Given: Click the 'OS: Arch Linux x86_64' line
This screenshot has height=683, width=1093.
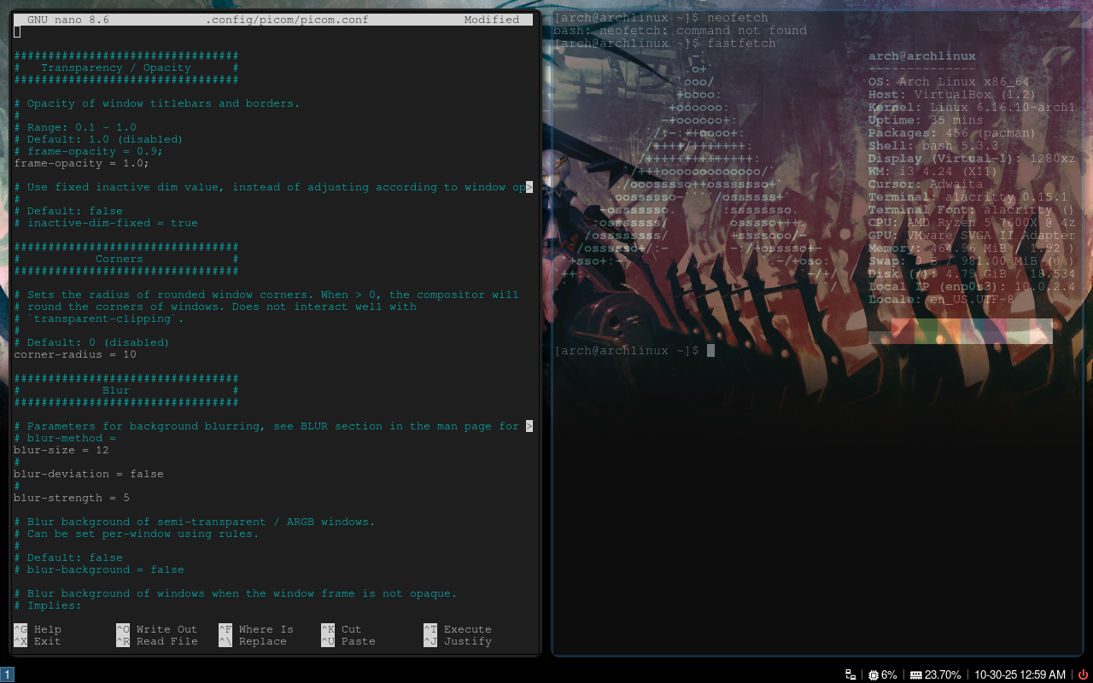Looking at the screenshot, I should coord(949,82).
